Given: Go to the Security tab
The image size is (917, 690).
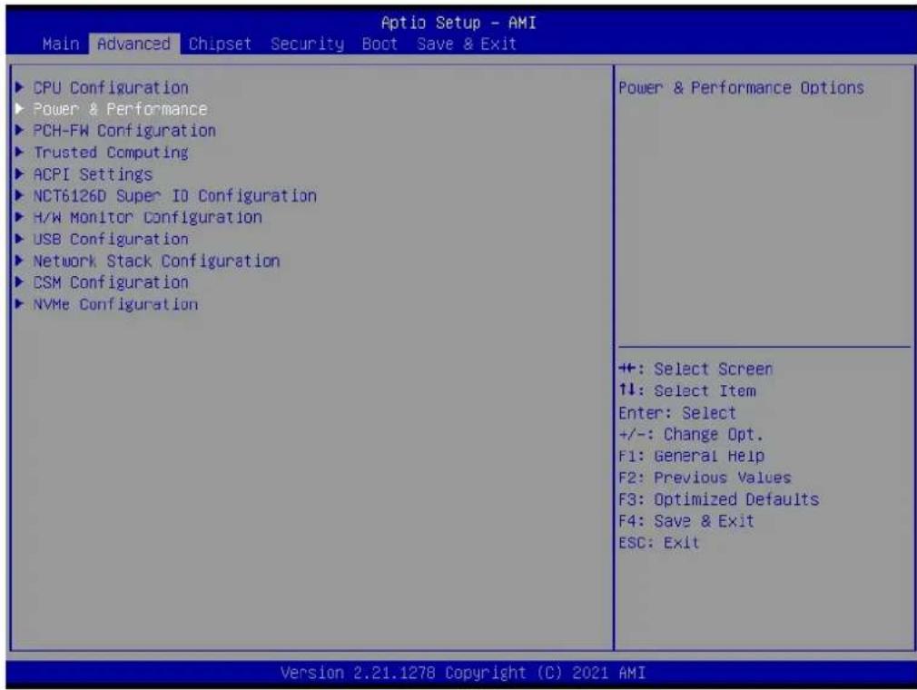Looking at the screenshot, I should (x=308, y=44).
